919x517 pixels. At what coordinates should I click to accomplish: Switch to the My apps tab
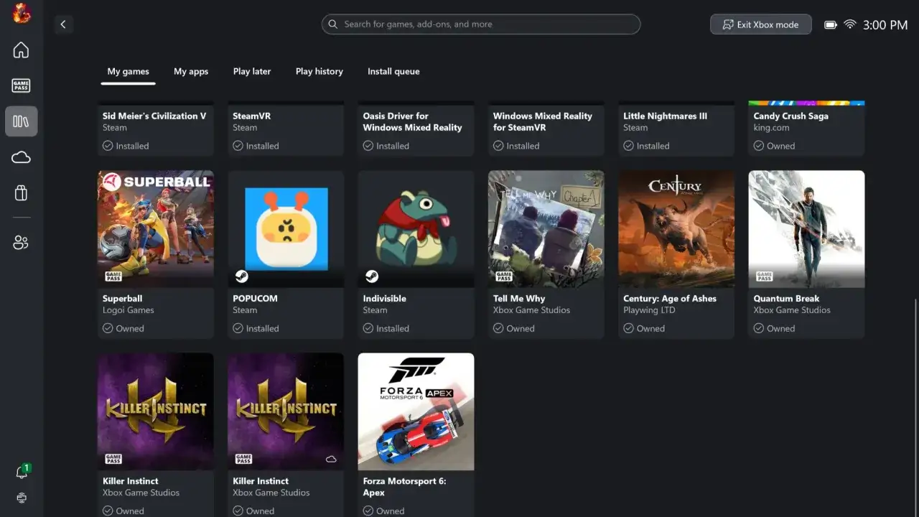(191, 72)
